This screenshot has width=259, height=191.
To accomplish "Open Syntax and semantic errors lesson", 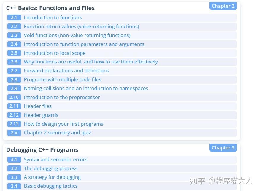I will coord(55,160).
